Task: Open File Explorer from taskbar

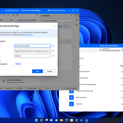Action: [x=61, y=120]
